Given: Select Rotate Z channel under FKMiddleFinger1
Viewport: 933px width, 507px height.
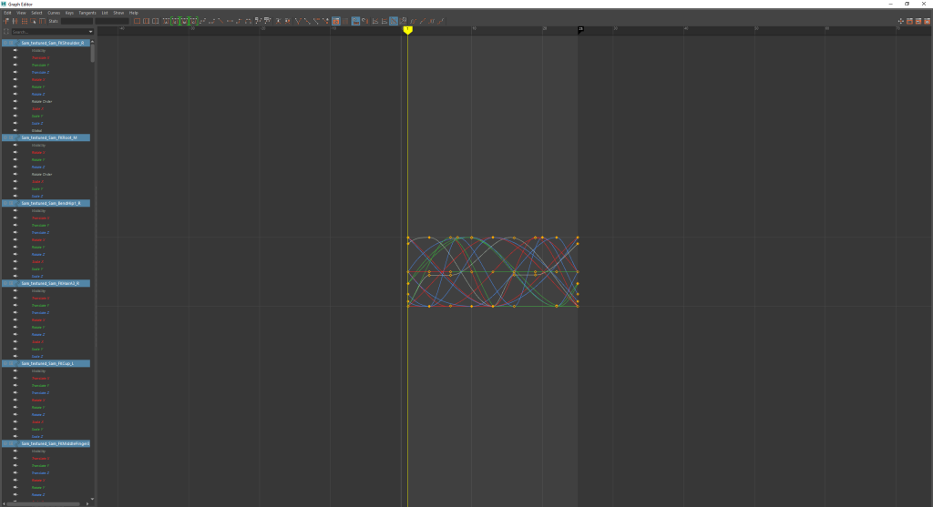Looking at the screenshot, I should coord(38,494).
